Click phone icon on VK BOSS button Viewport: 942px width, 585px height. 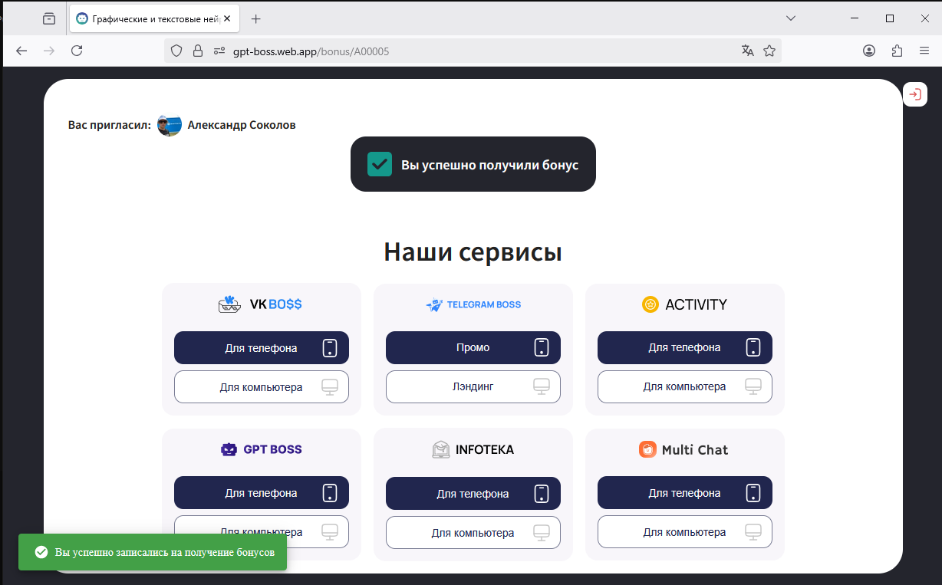click(x=331, y=347)
